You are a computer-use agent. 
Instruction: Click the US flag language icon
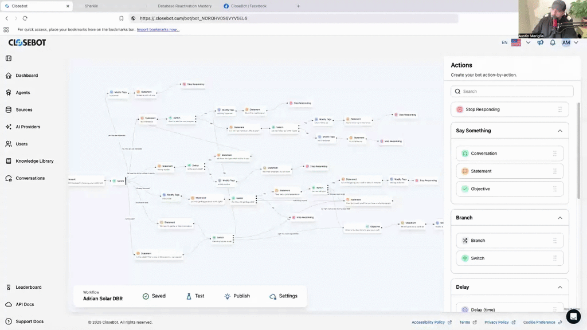[516, 42]
